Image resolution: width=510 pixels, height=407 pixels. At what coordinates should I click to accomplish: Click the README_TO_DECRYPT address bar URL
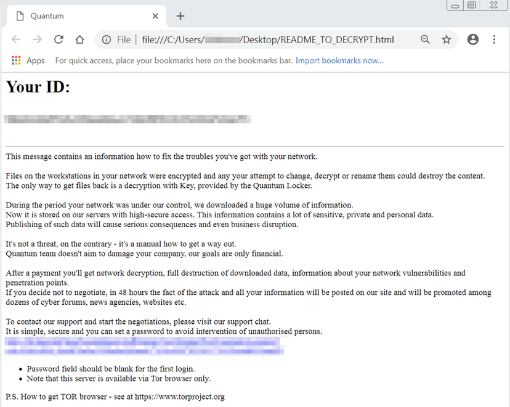coord(268,39)
